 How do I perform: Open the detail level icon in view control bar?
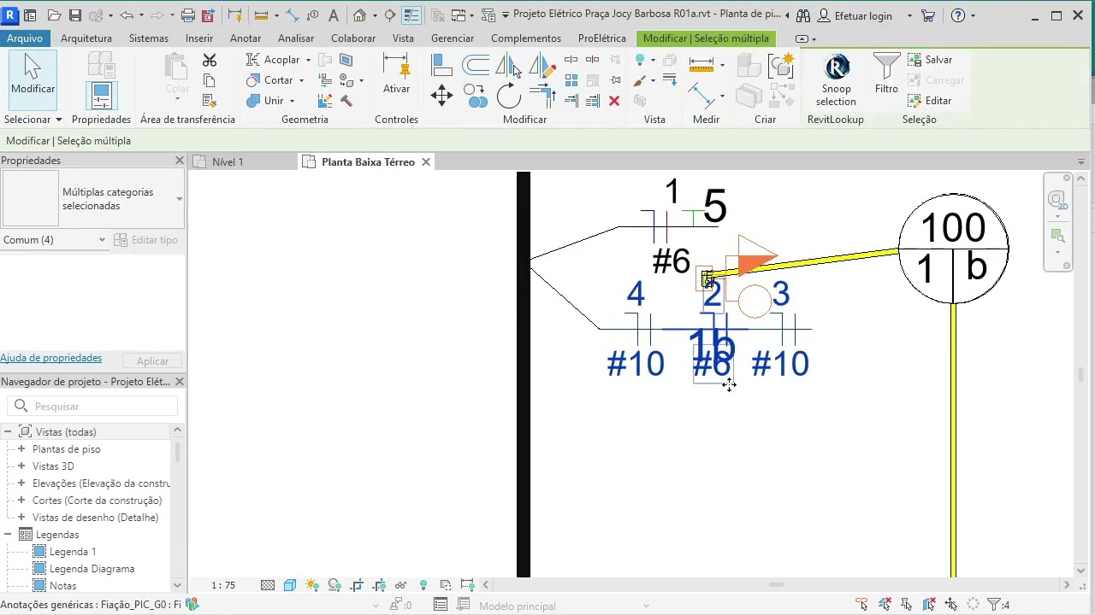pyautogui.click(x=268, y=585)
